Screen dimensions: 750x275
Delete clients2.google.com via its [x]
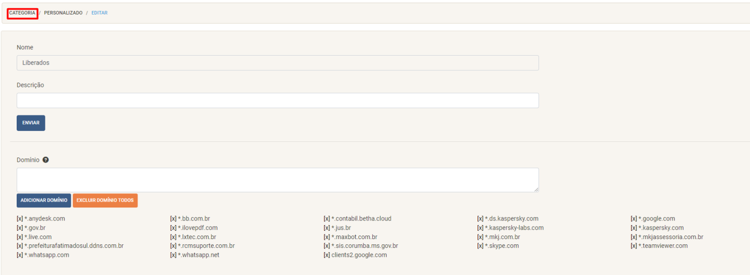tap(327, 255)
